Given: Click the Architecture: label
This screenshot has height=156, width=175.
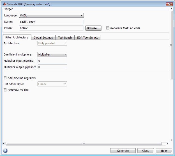Looking at the screenshot, I should pos(12,43).
